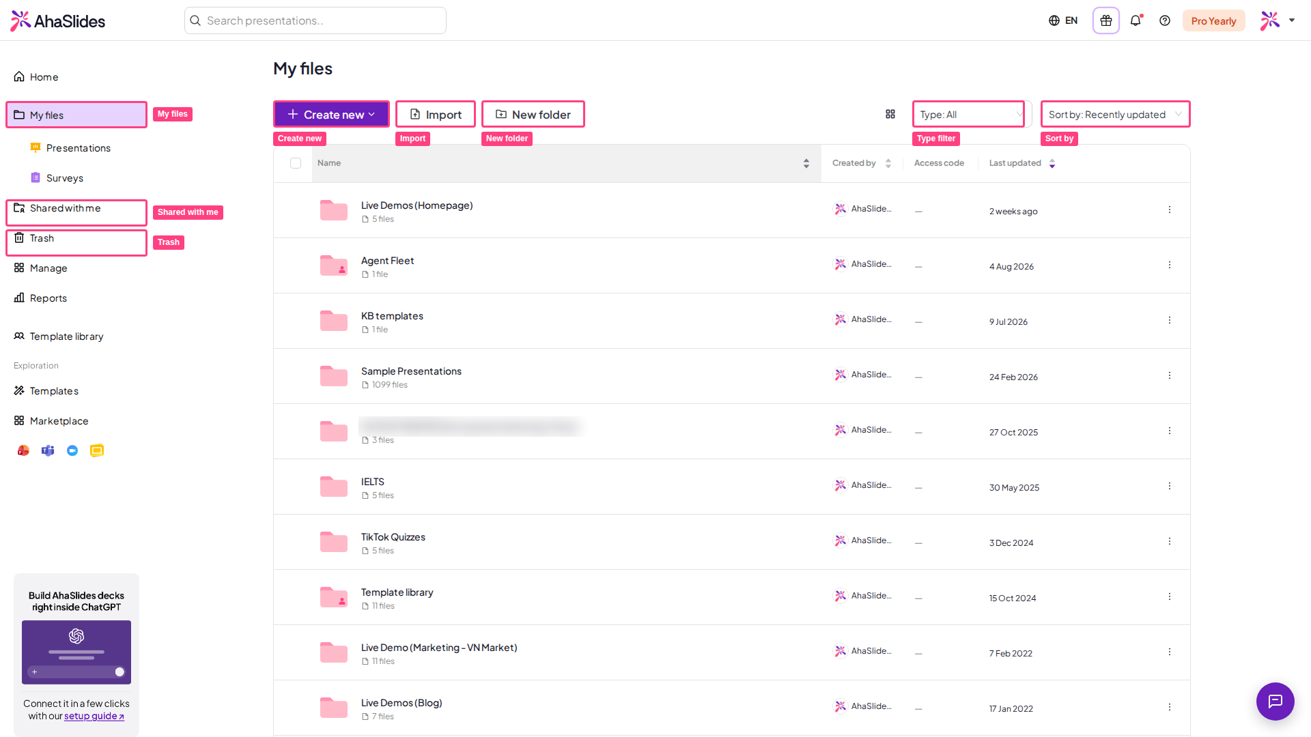Open Template library in the sidebar
1311x737 pixels.
tap(59, 336)
